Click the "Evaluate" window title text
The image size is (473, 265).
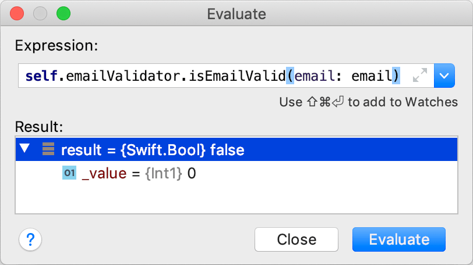click(236, 13)
